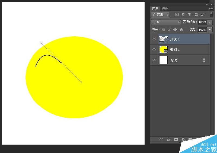Select the 背景 layer thumbnail
This screenshot has width=217, height=153.
(x=164, y=60)
